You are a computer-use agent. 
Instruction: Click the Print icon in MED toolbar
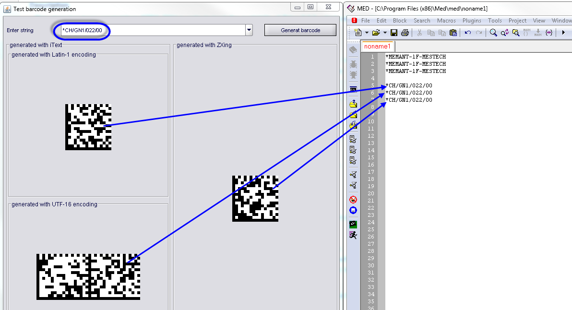405,33
